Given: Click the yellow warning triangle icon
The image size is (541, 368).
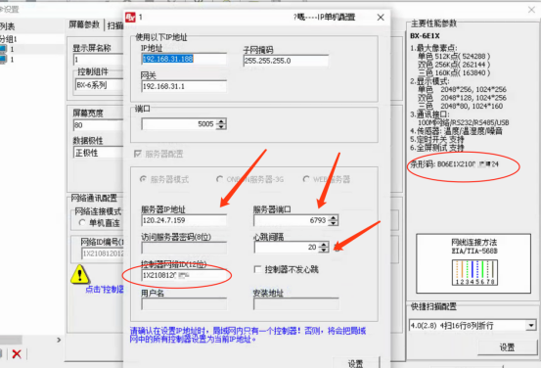Looking at the screenshot, I should [80, 275].
